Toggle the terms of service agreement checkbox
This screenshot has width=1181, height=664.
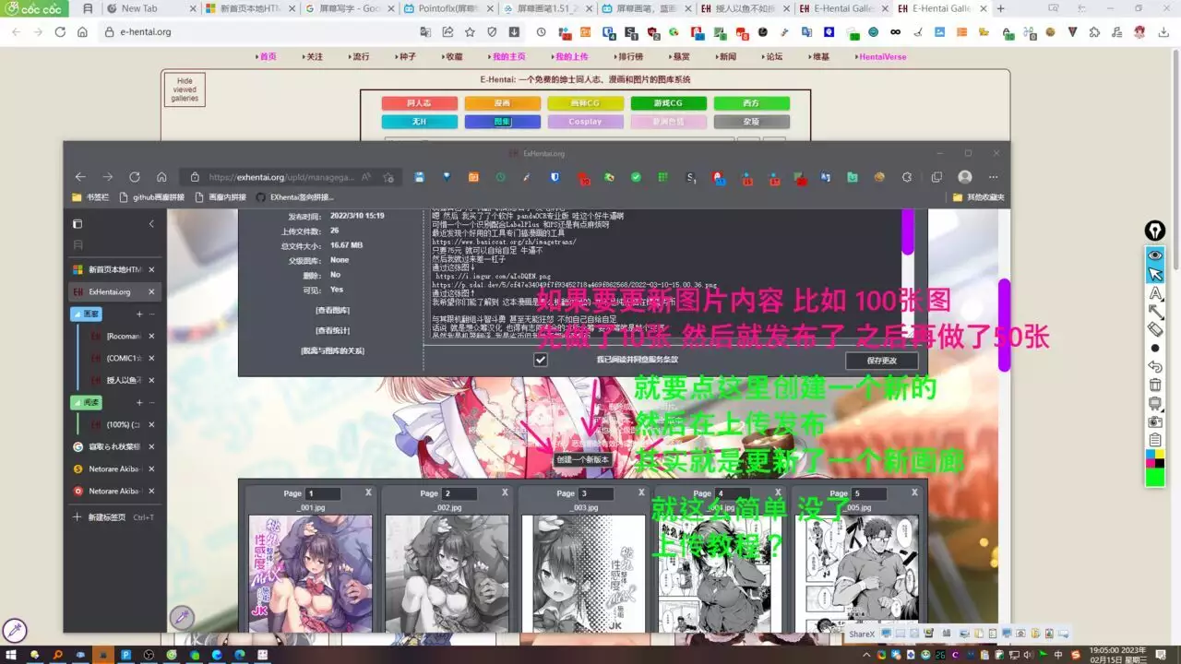(x=541, y=360)
